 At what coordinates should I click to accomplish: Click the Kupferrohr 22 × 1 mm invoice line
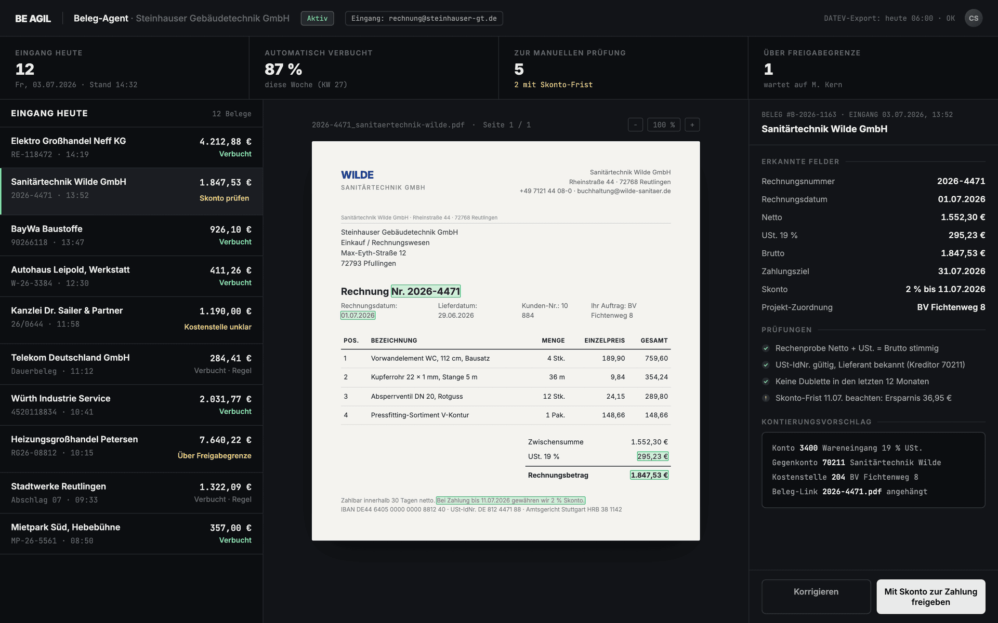tap(506, 377)
